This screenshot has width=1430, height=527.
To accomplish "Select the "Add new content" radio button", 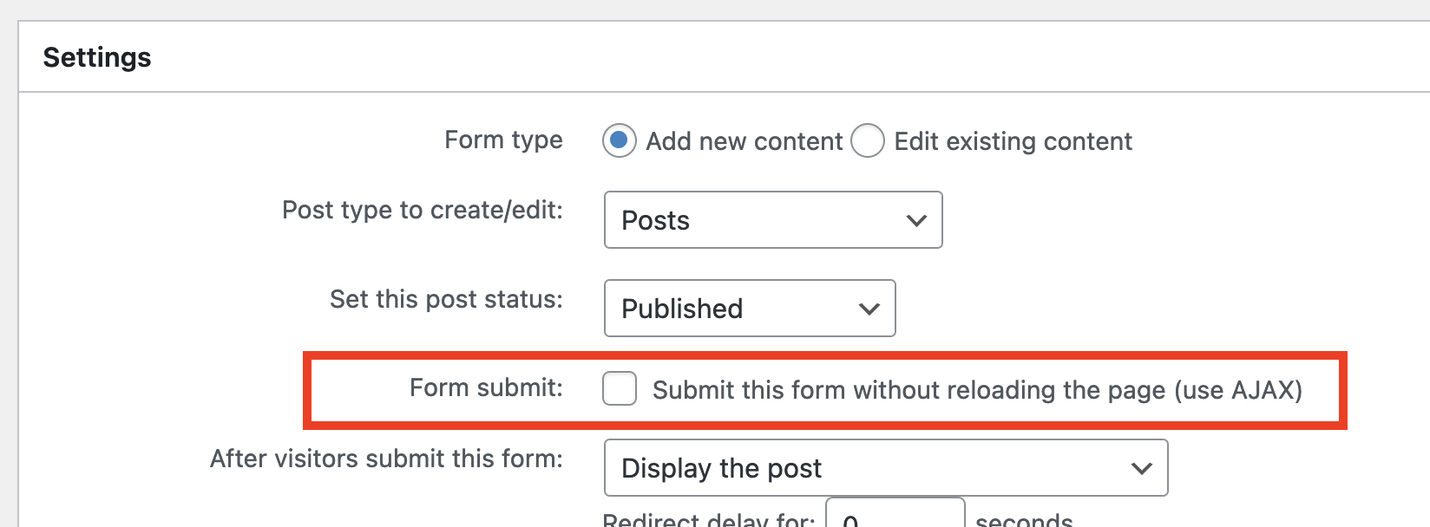I will pos(620,140).
